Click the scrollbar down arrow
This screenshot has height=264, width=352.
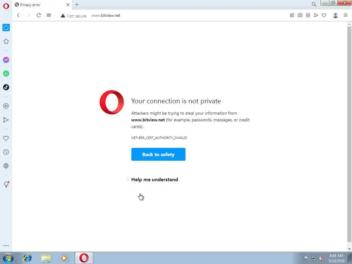point(350,249)
